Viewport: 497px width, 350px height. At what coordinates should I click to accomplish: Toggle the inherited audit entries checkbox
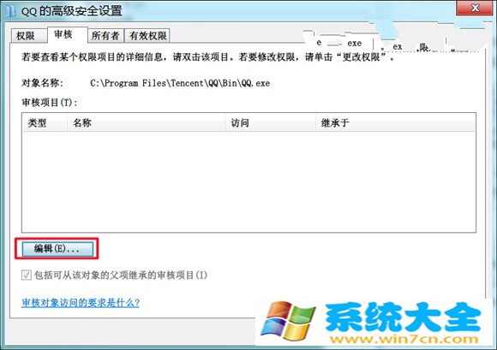(27, 275)
